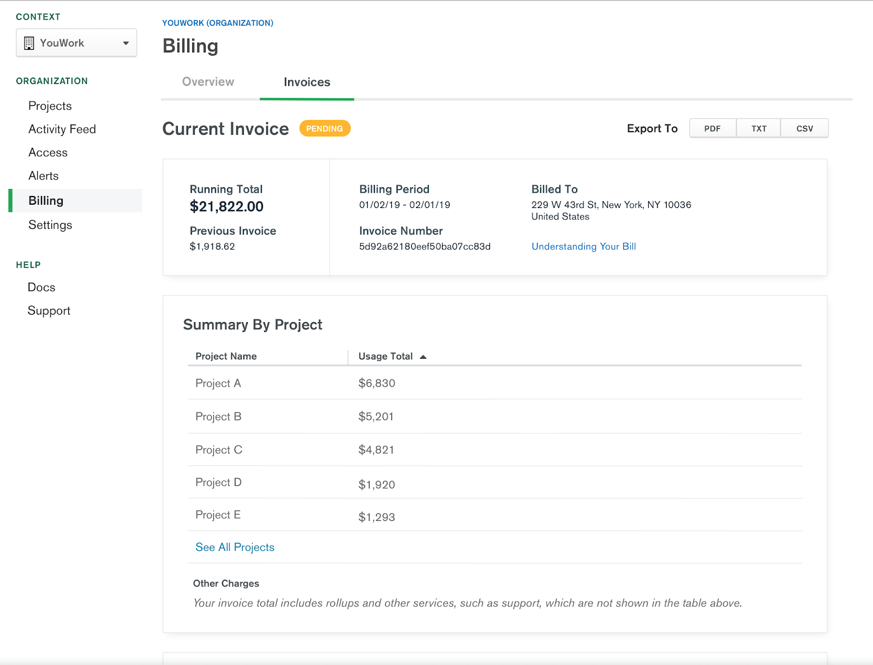873x665 pixels.
Task: Open Activity Feed in sidebar
Action: tap(62, 129)
